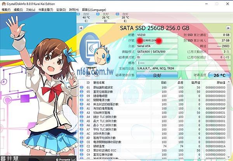Click the status orb for attribute A0
233x161 pixels.
click(x=82, y=104)
